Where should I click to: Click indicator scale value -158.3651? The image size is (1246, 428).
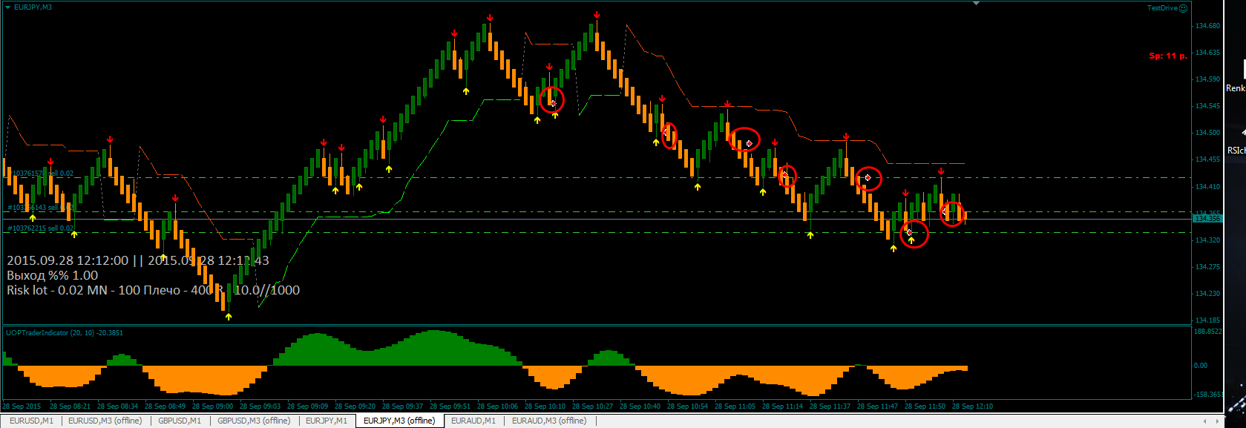coord(1208,395)
